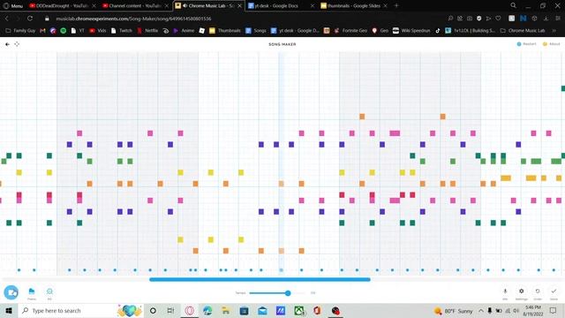This screenshot has height=318, width=565.
Task: Reload the page with the refresh icon
Action: (30, 19)
